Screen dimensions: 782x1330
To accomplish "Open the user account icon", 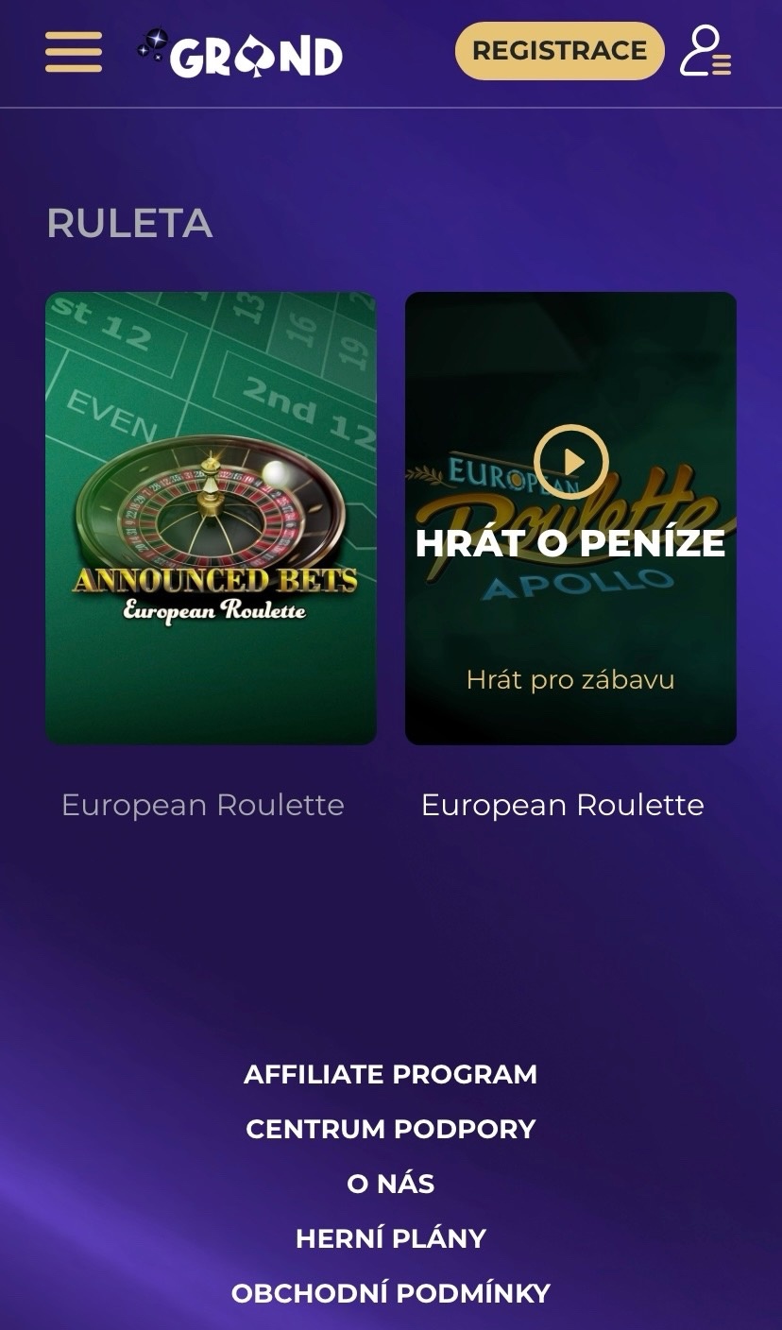I will (x=705, y=51).
